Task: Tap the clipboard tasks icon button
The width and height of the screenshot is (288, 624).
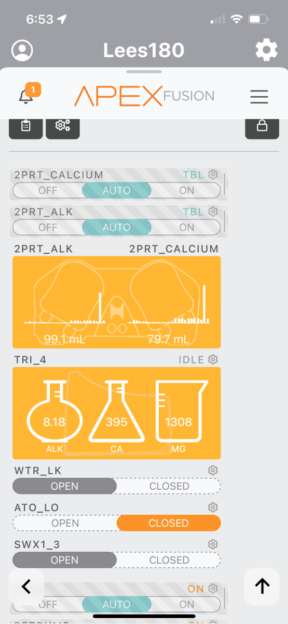Action: click(26, 126)
